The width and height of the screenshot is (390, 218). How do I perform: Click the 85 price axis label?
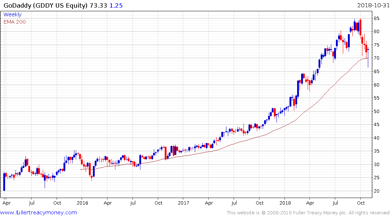tap(376, 19)
